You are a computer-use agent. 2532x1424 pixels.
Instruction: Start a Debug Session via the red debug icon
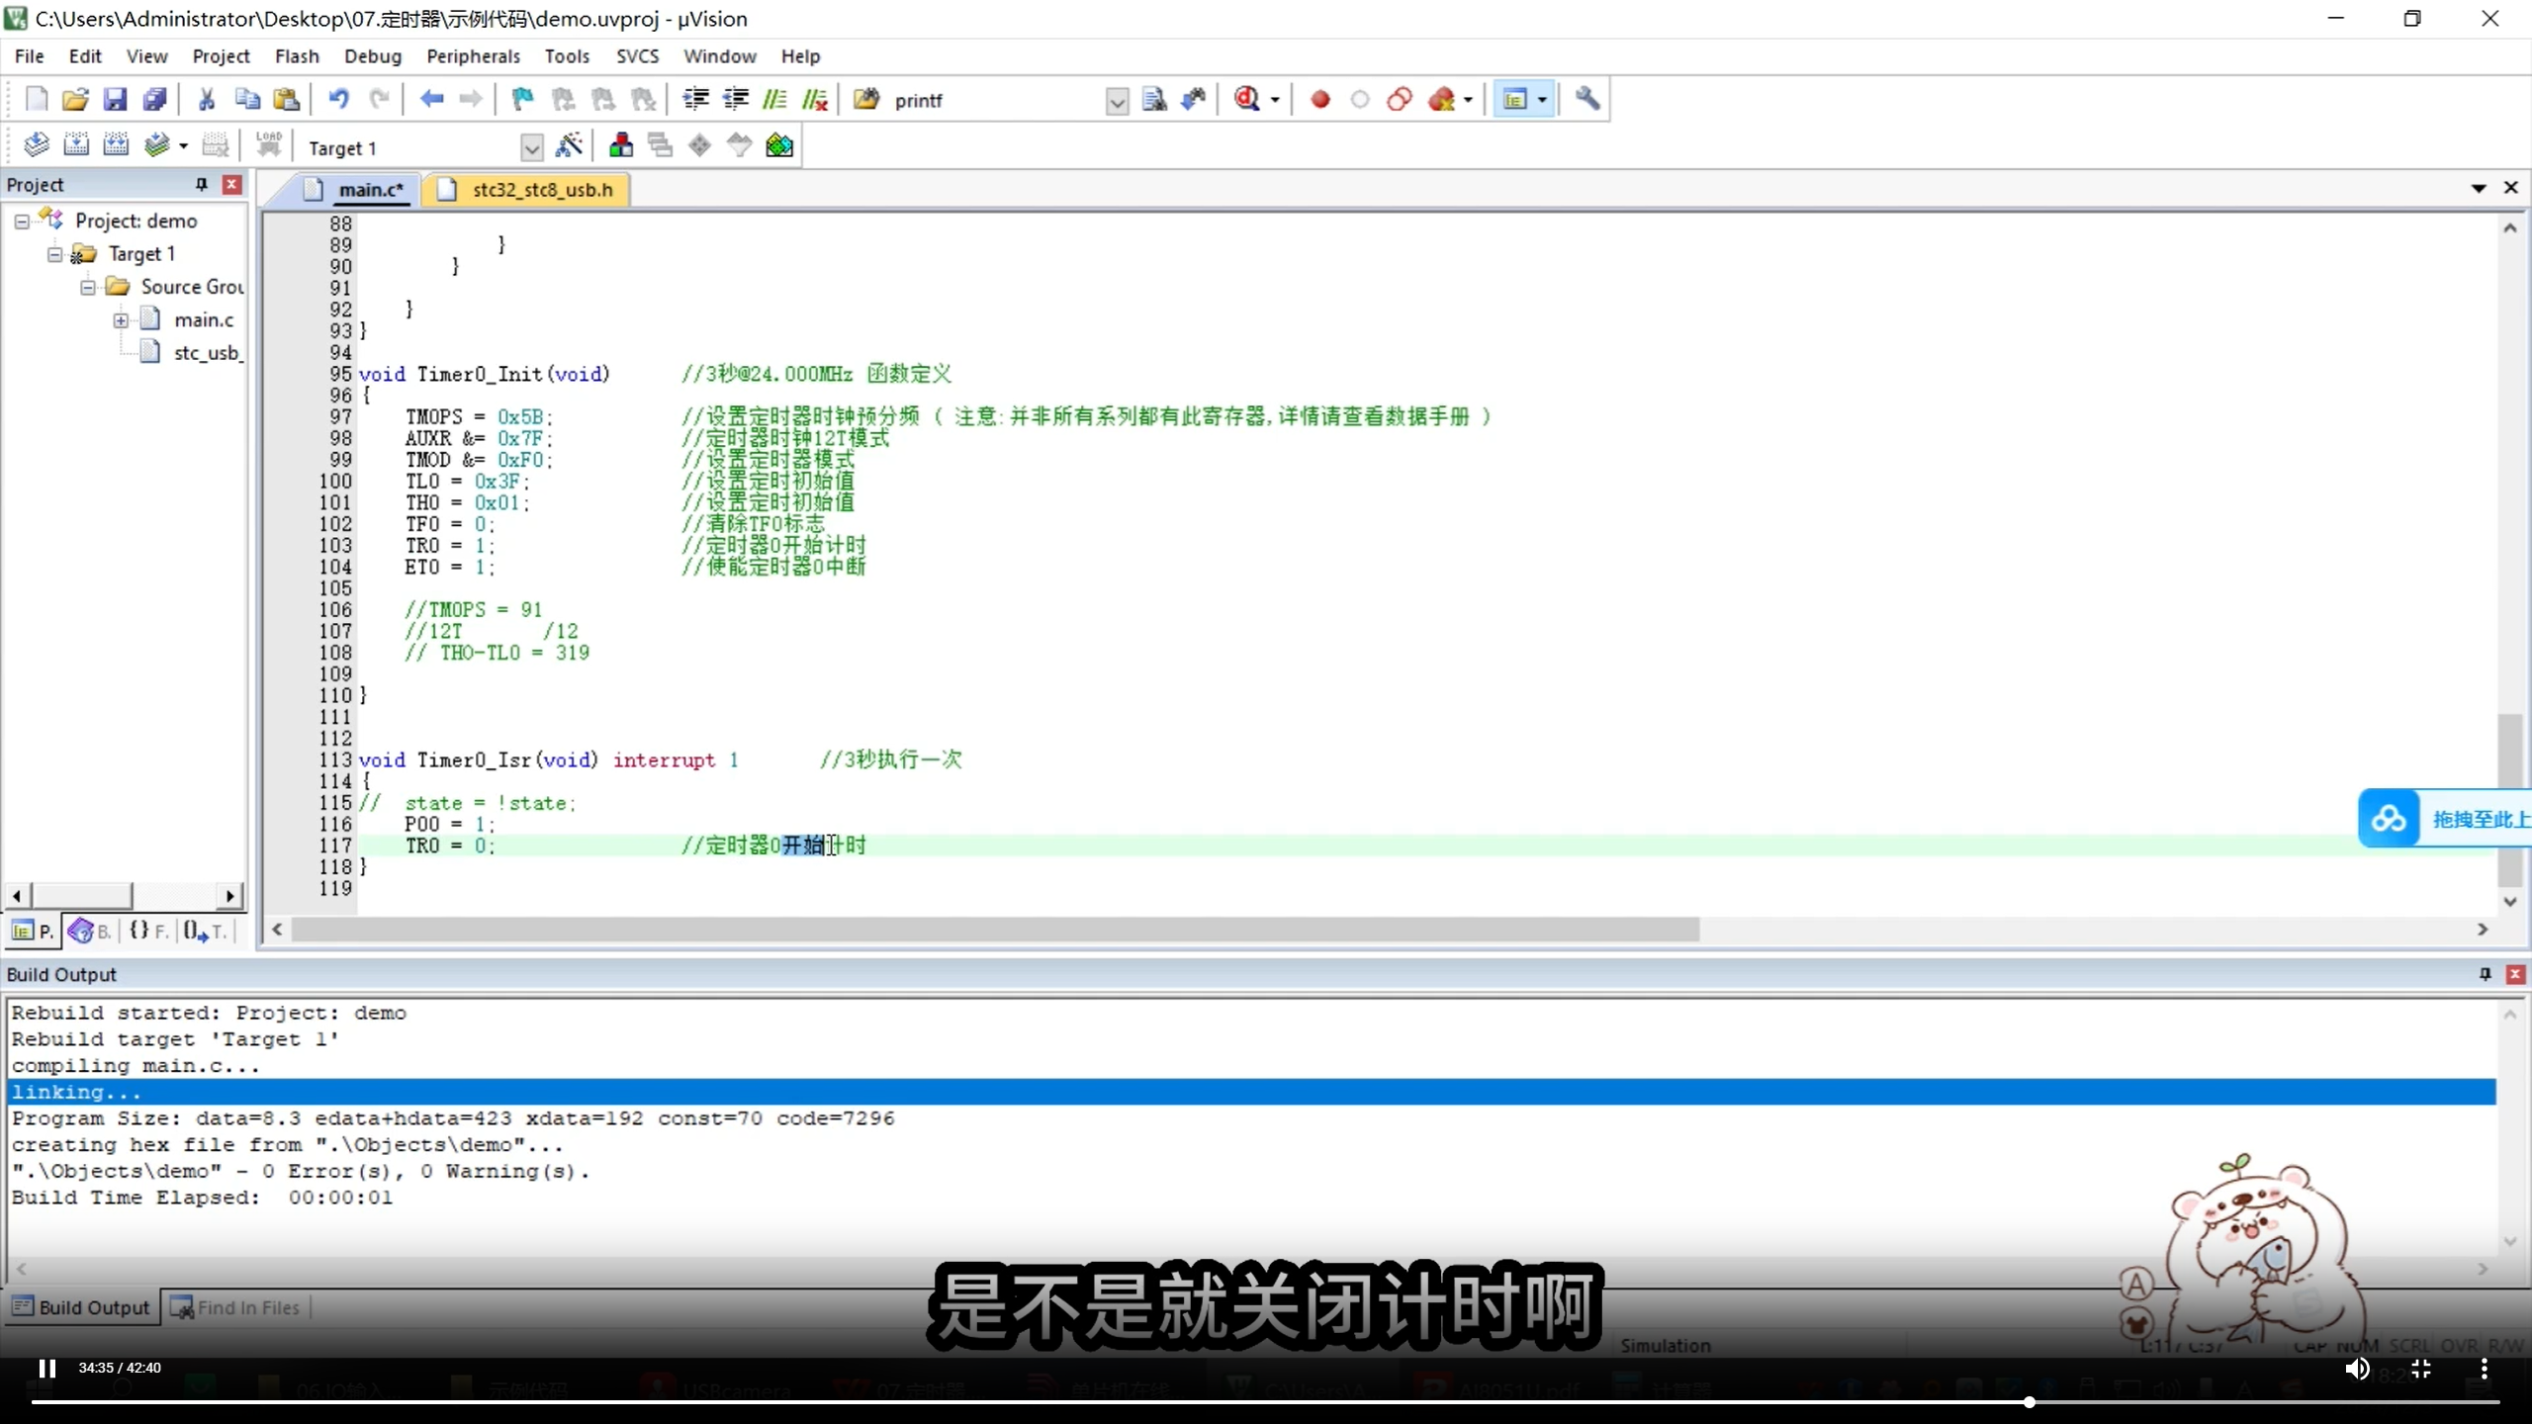[1248, 99]
